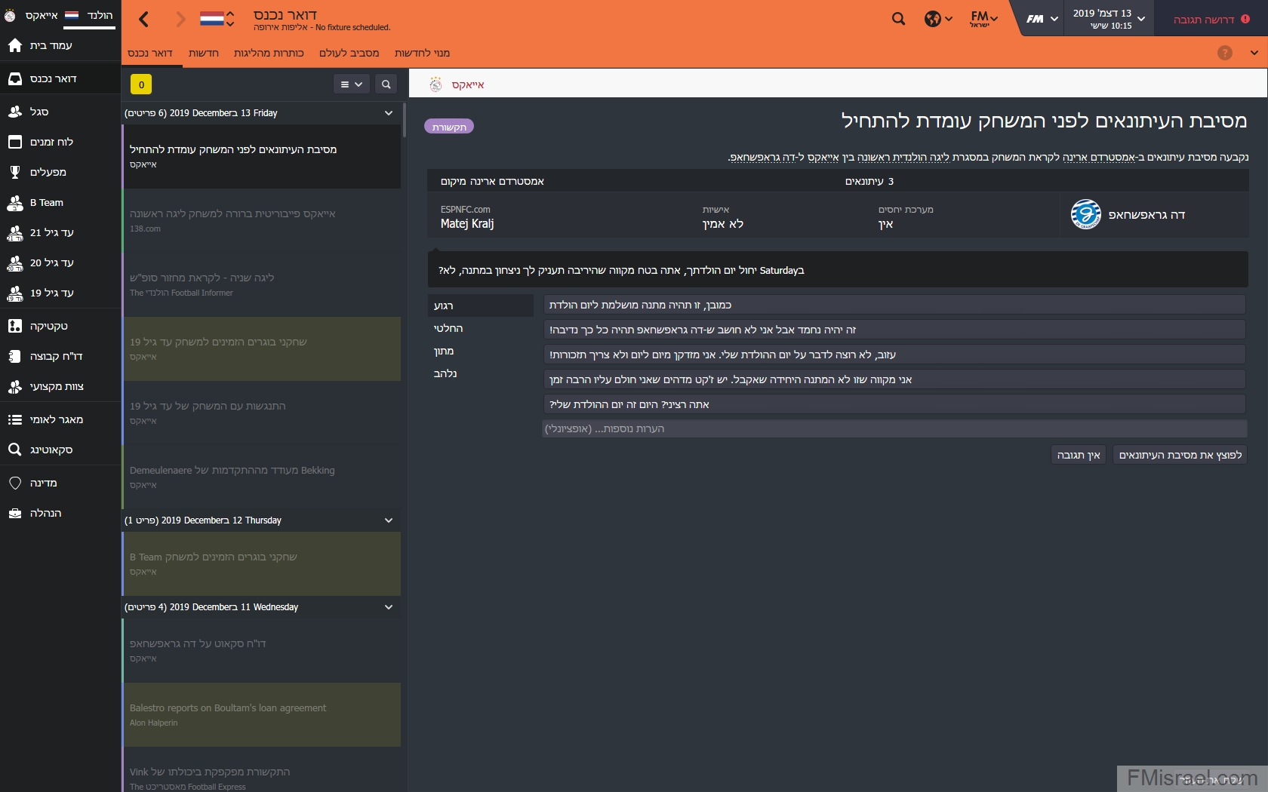The height and width of the screenshot is (792, 1268).
Task: Select the מנוי לחדשות tab
Action: click(422, 53)
